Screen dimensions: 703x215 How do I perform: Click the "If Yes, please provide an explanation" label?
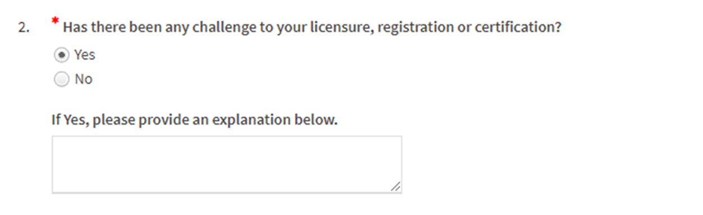[x=195, y=120]
